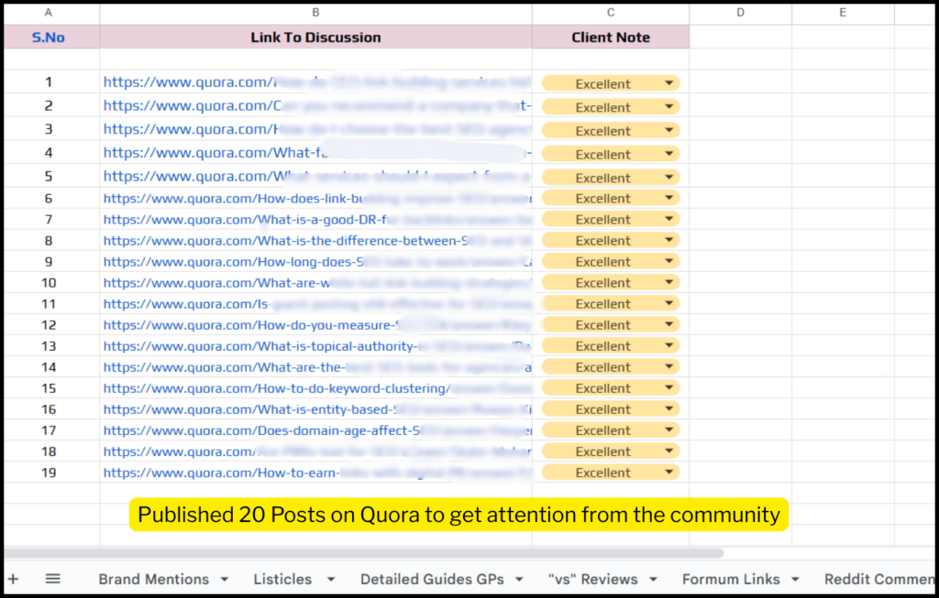The image size is (939, 598).
Task: Open the Excellent dropdown in row 5
Action: point(611,177)
